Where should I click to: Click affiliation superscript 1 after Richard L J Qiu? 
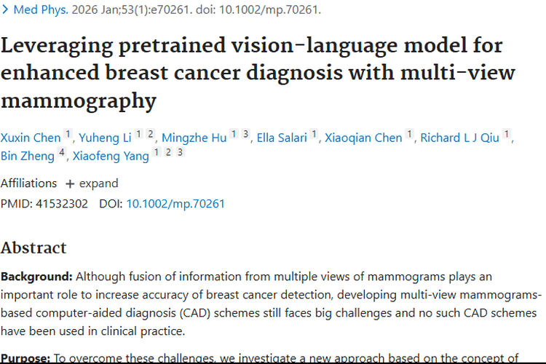point(507,135)
